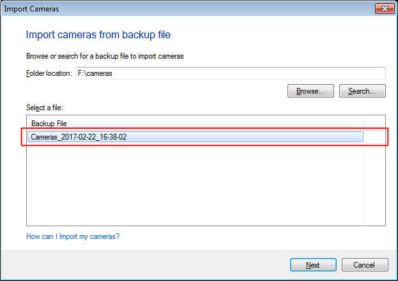The image size is (398, 281).
Task: Sort by the Backup File column header
Action: coord(195,123)
